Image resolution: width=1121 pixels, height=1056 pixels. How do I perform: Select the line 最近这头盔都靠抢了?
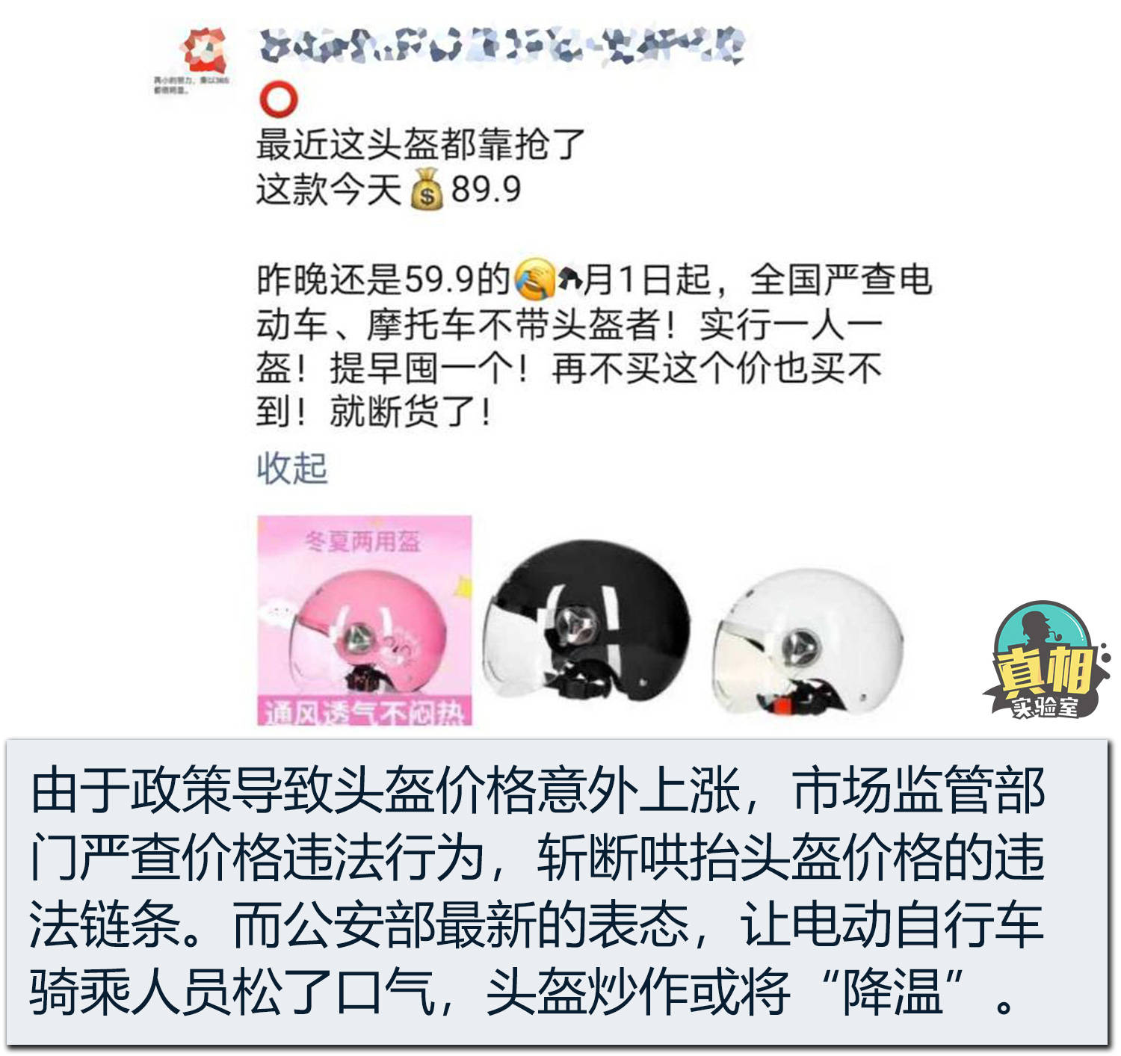421,143
